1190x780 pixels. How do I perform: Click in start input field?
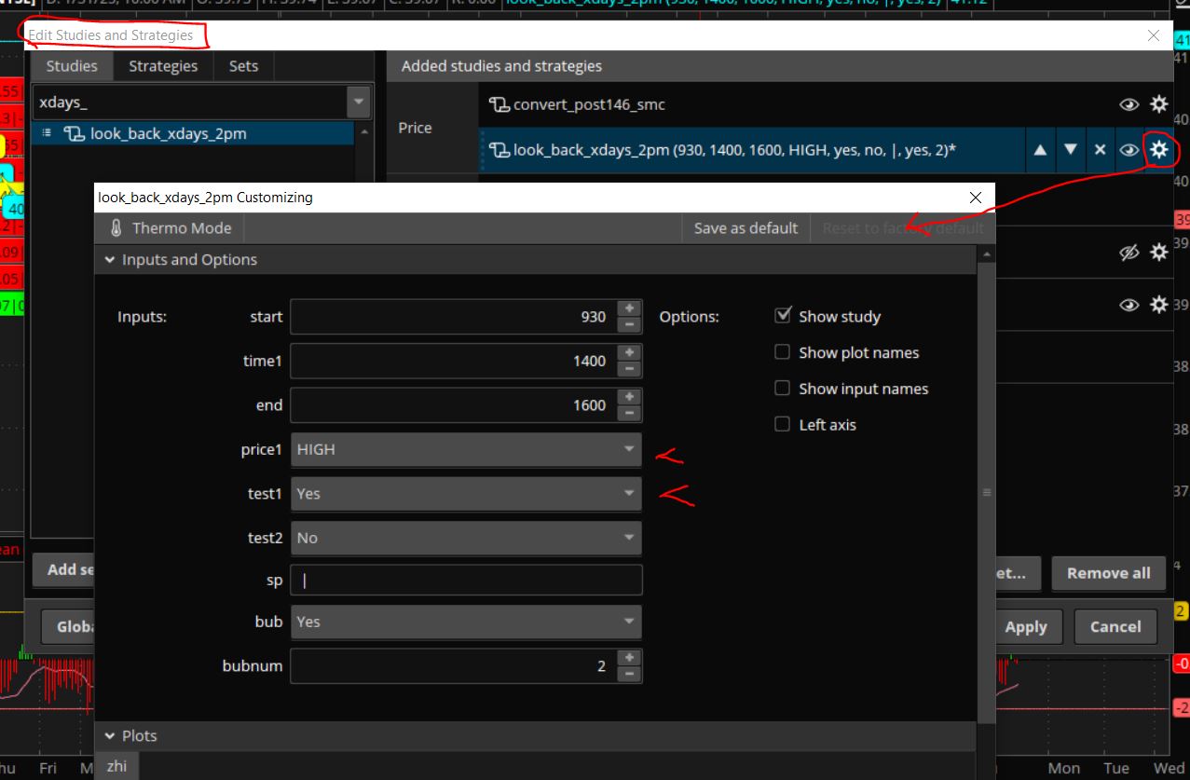click(454, 317)
